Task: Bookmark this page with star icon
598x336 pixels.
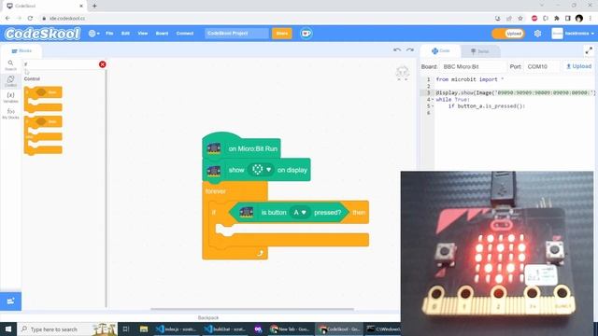Action: [x=520, y=19]
